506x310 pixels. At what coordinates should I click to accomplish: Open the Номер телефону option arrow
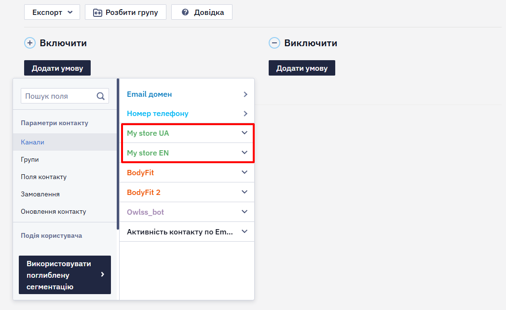[246, 114]
